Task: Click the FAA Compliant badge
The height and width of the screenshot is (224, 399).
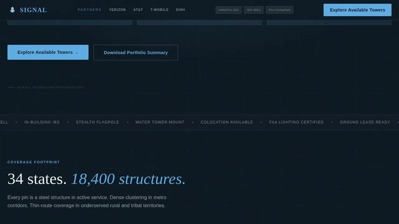Action: [x=280, y=10]
